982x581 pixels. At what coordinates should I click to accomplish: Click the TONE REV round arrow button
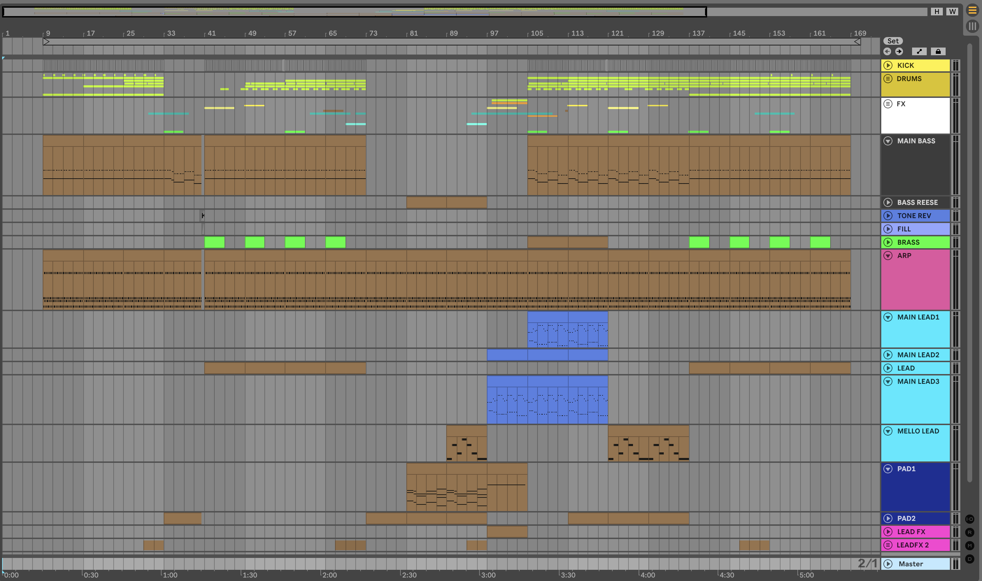click(x=888, y=216)
